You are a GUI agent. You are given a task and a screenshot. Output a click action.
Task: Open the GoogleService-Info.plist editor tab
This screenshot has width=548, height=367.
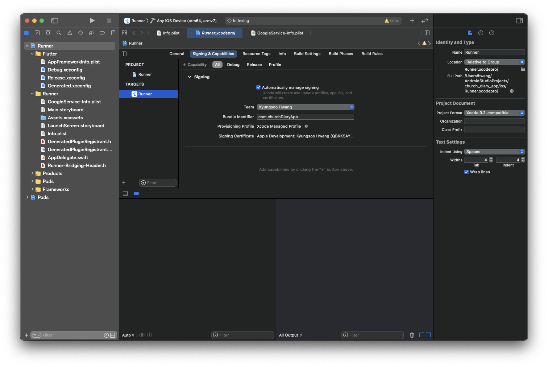tap(277, 33)
